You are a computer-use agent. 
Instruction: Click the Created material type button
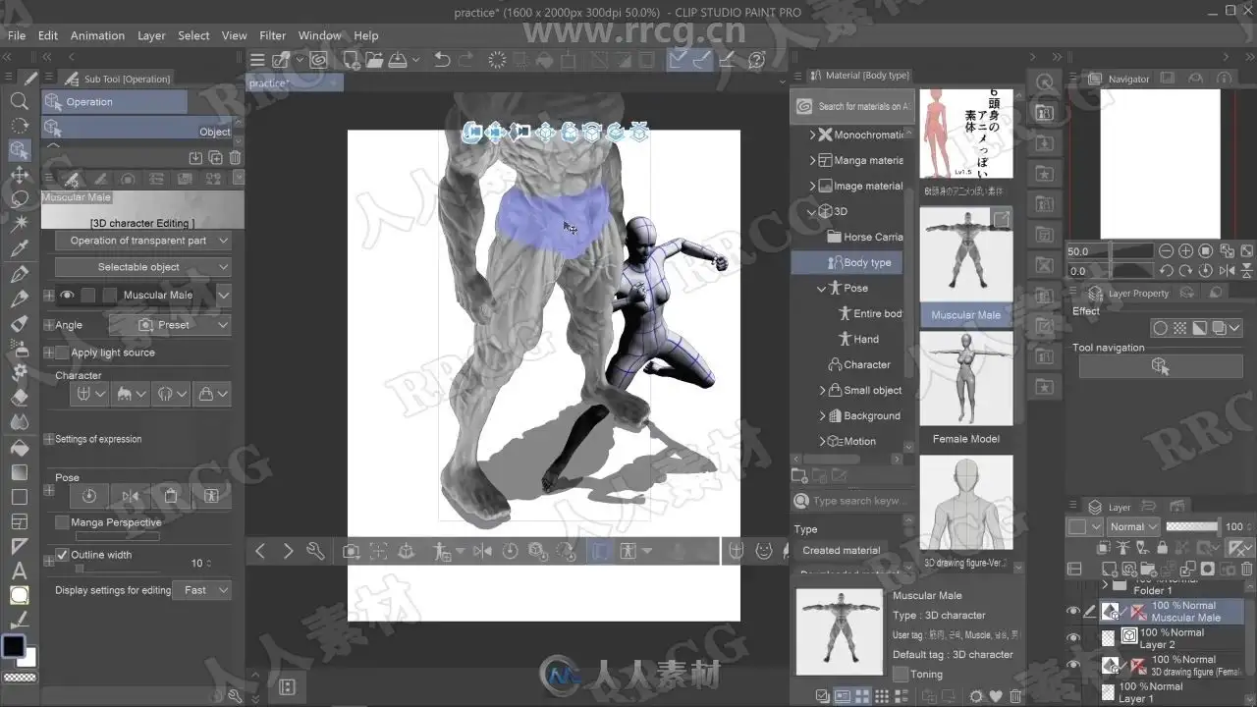(x=841, y=551)
